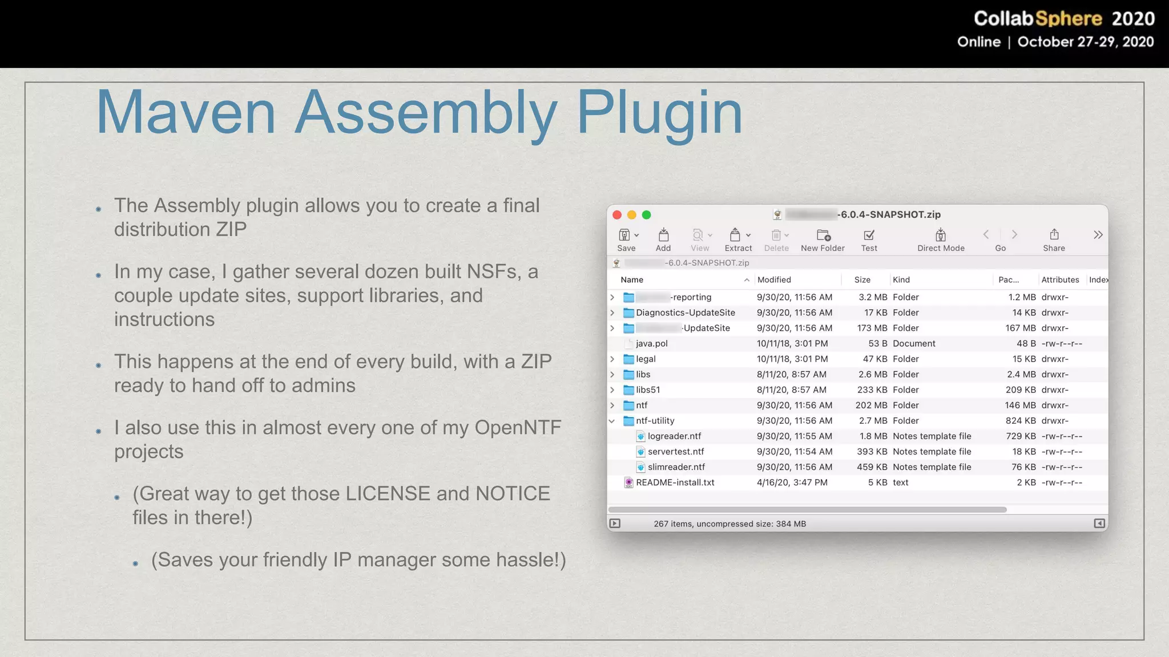Sort by the Attributes column header
Viewport: 1169px width, 657px height.
1060,279
